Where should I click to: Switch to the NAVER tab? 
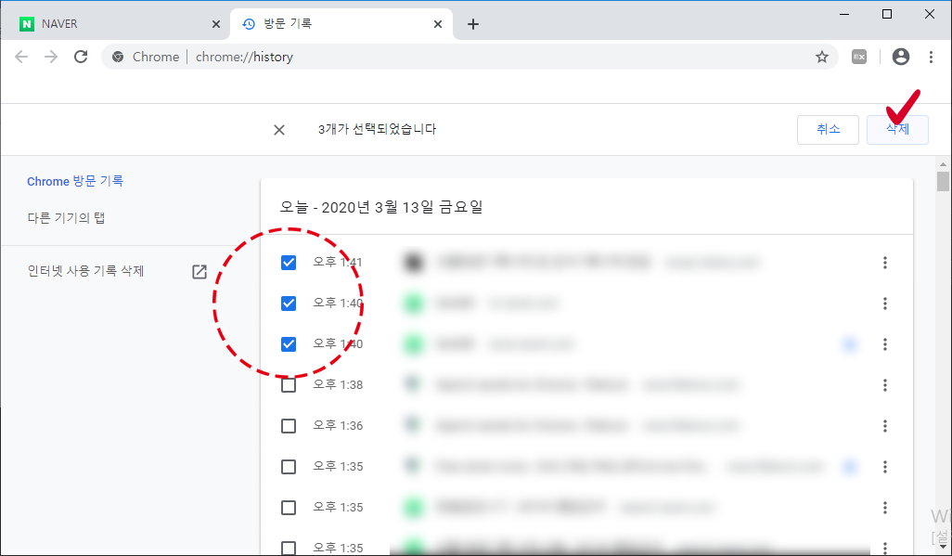click(x=115, y=24)
